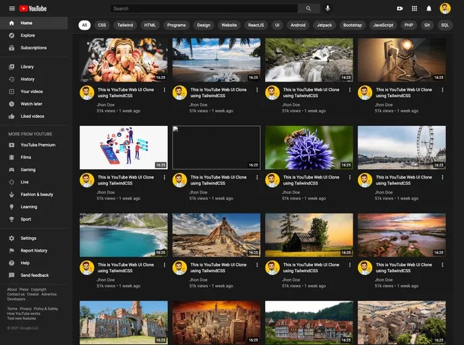Click the Explore compass icon
The image size is (464, 345).
click(x=11, y=36)
